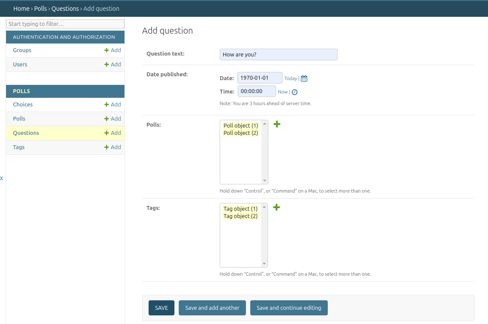
Task: Click Polls list scrollbar up arrow
Action: point(264,124)
